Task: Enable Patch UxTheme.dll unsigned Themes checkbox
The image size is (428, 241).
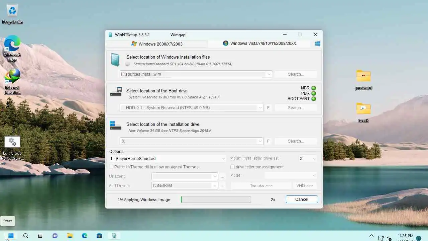Action: pyautogui.click(x=111, y=167)
